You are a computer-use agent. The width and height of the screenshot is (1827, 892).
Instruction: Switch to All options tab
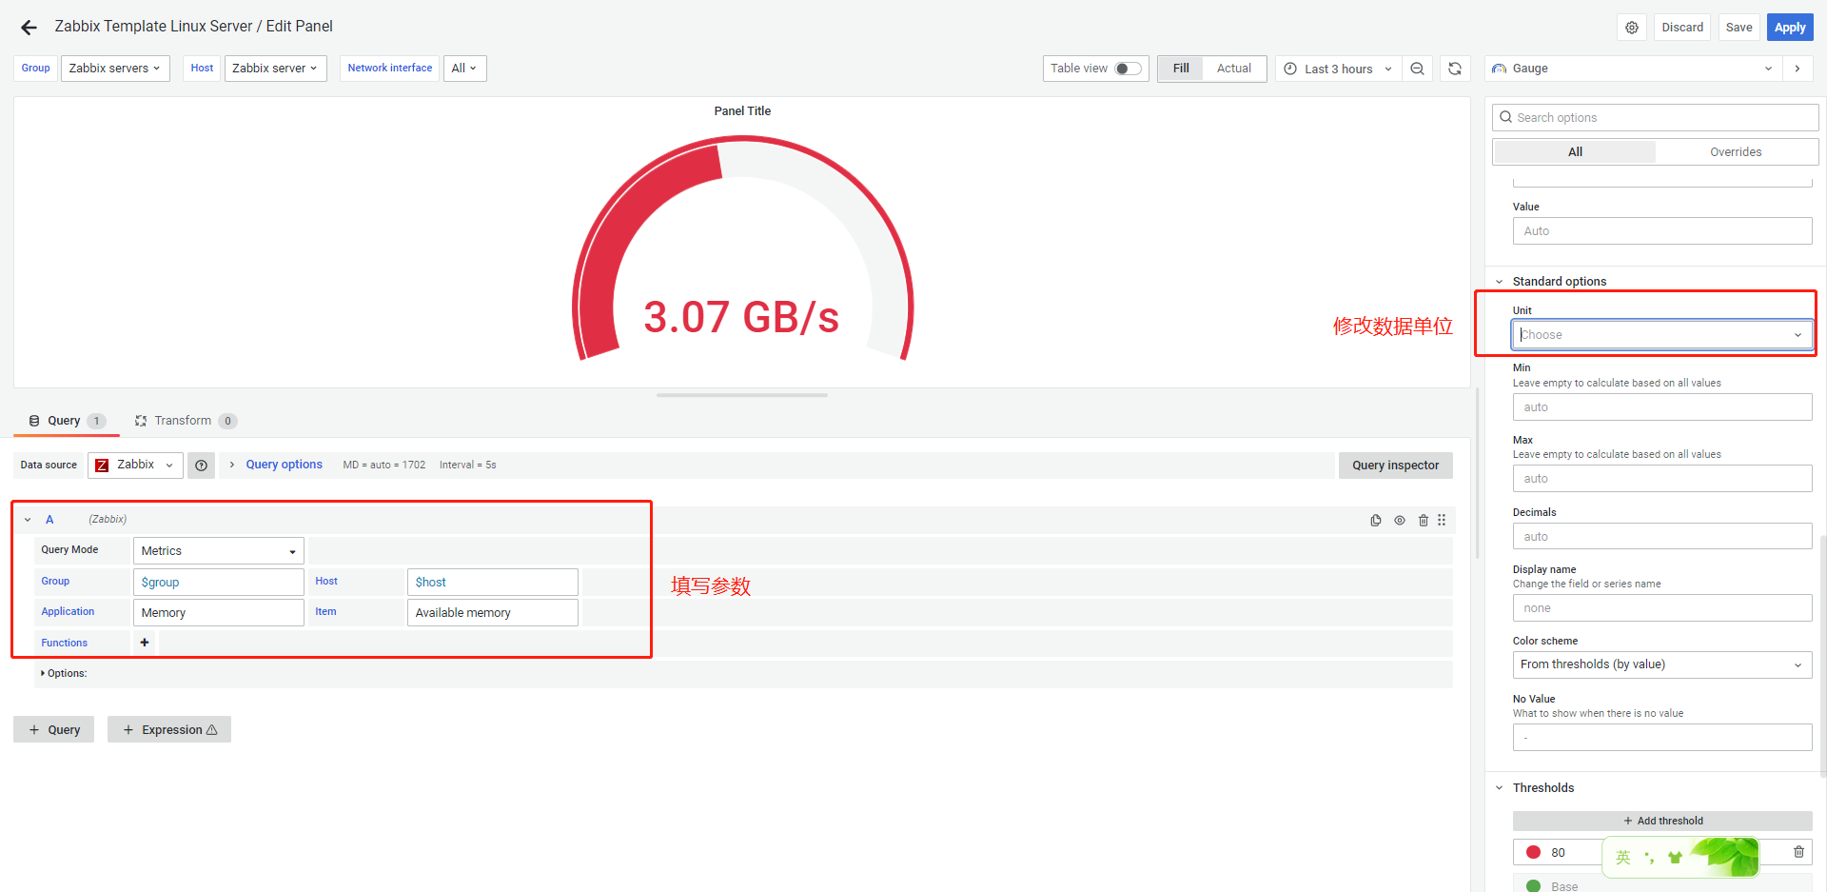[x=1575, y=151]
